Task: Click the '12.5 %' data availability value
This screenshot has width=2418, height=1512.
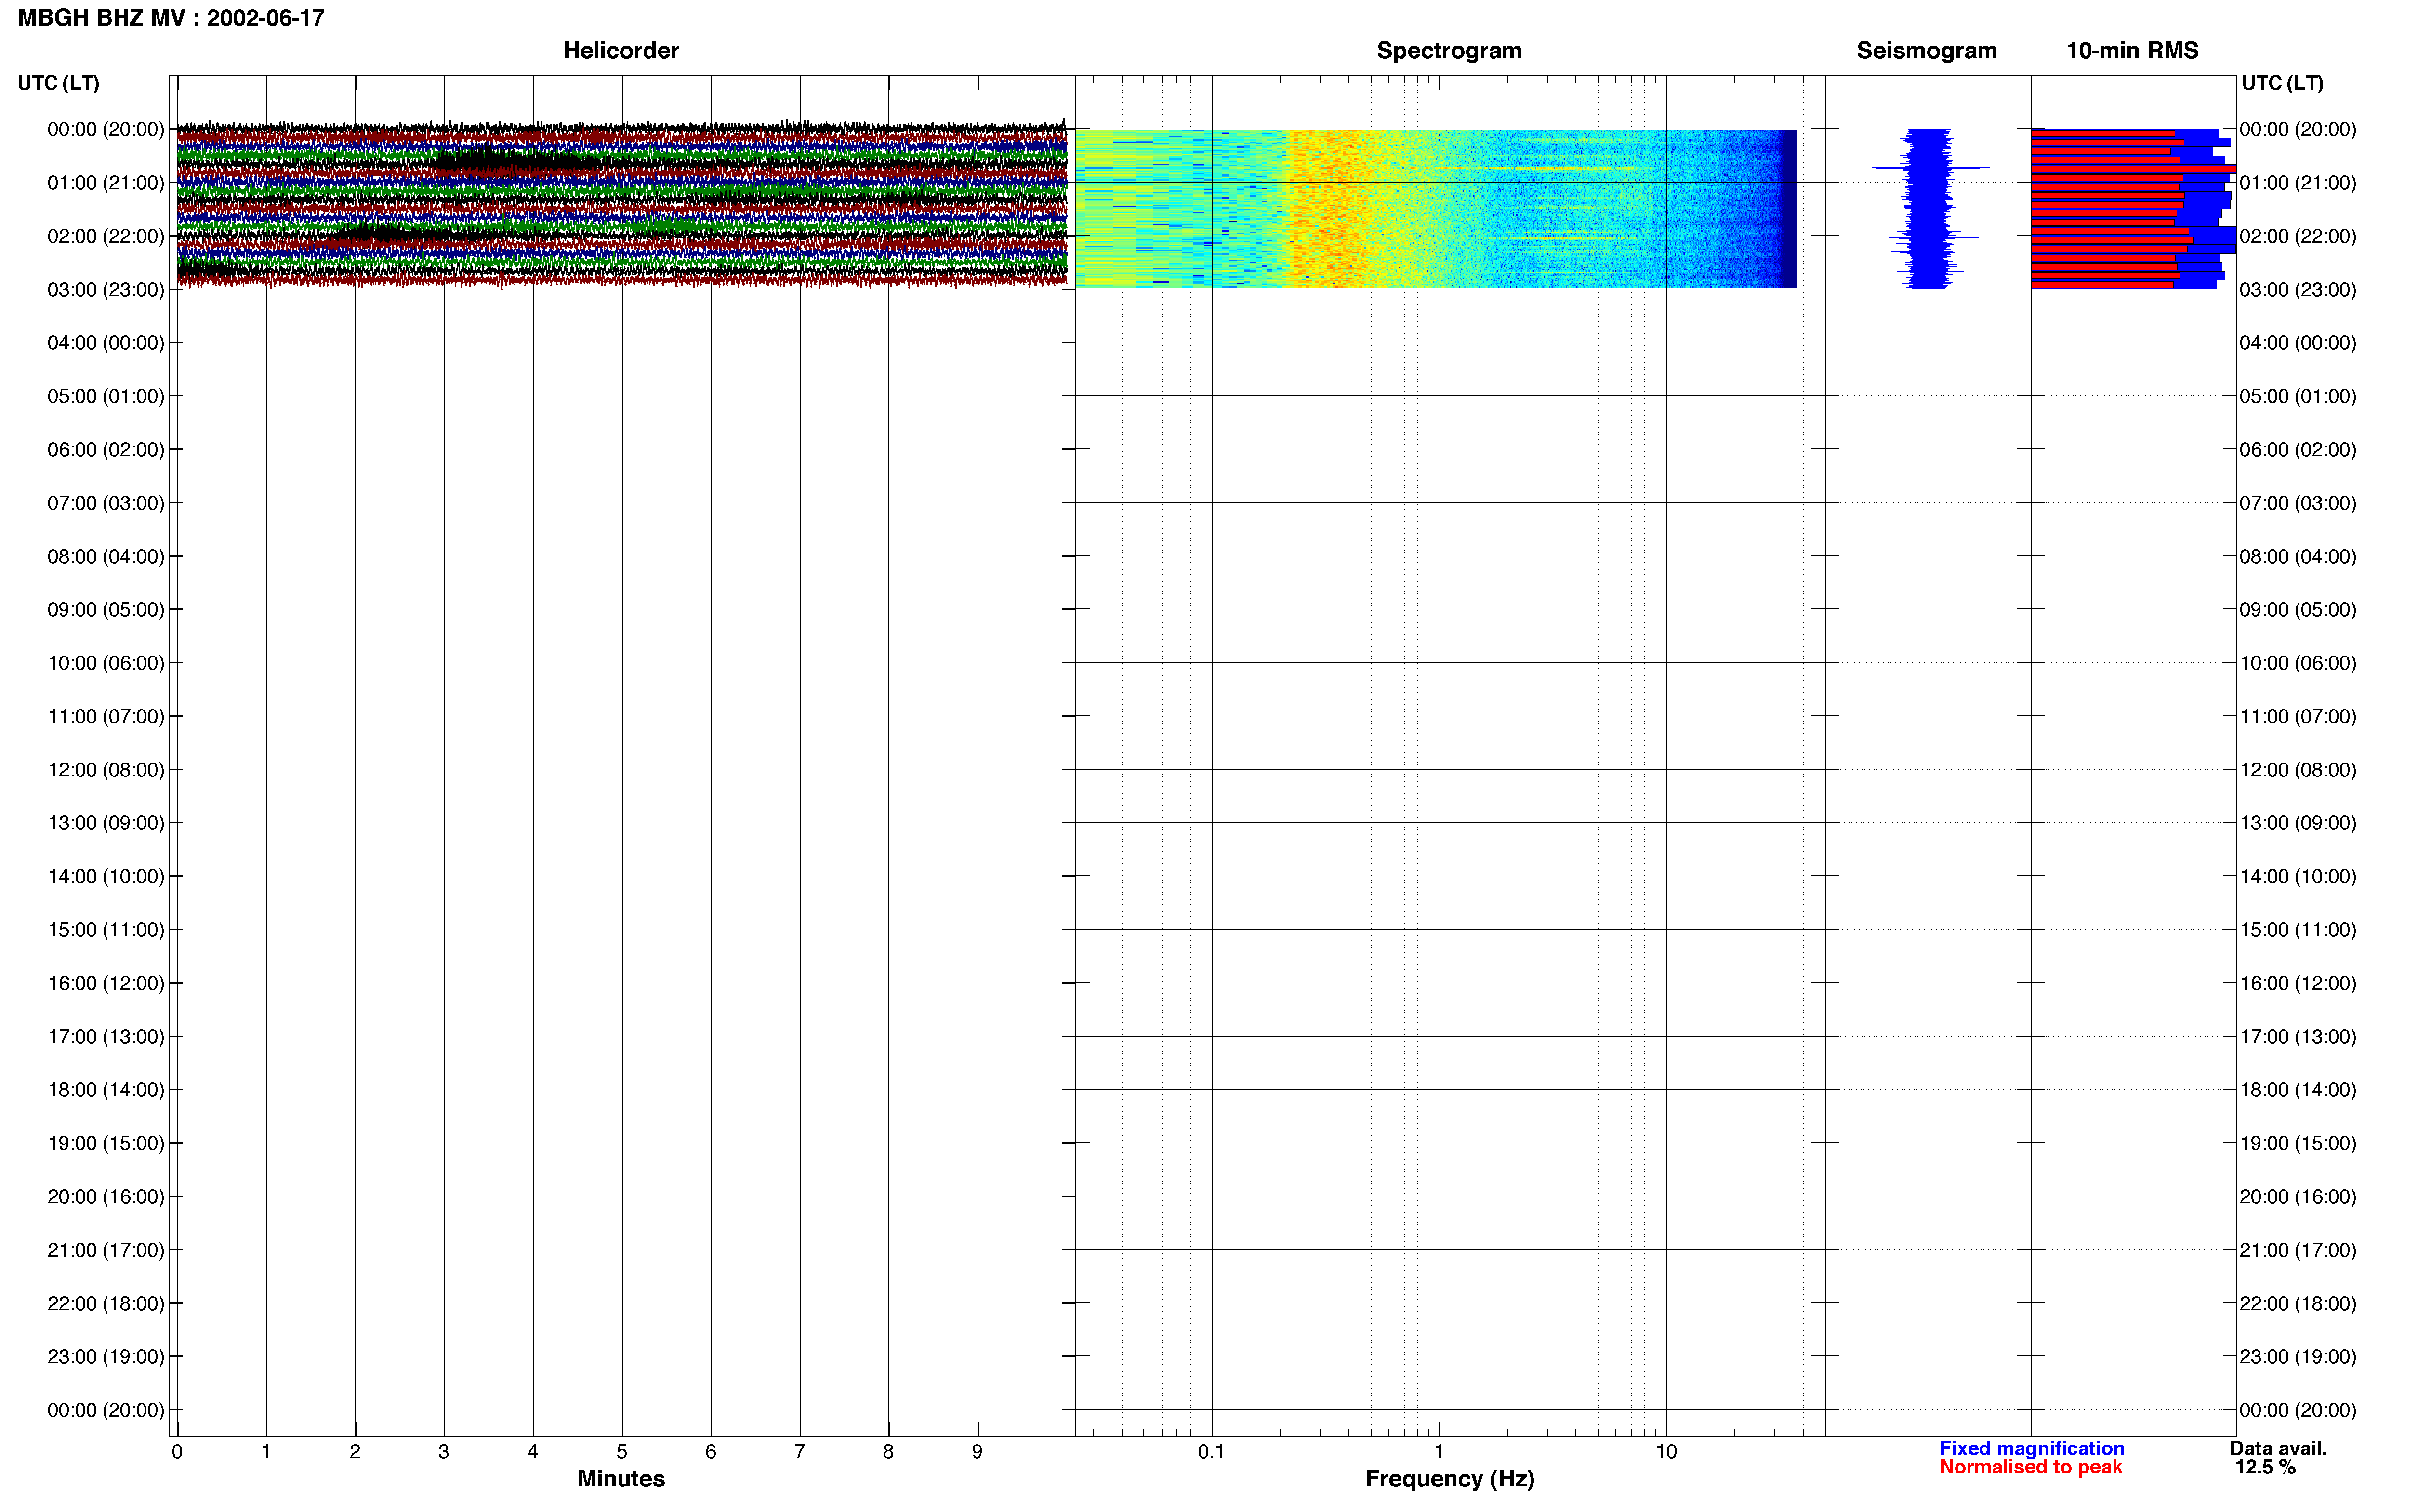Action: pyautogui.click(x=2265, y=1467)
